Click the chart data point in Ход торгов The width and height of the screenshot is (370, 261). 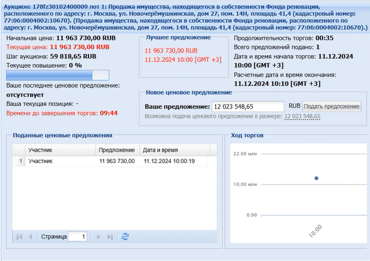point(317,178)
